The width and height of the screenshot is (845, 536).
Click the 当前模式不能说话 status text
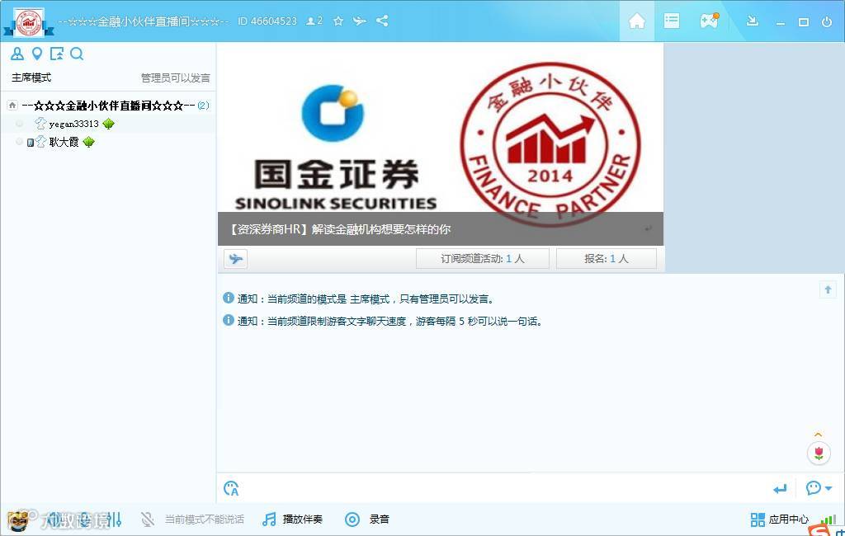(x=205, y=520)
